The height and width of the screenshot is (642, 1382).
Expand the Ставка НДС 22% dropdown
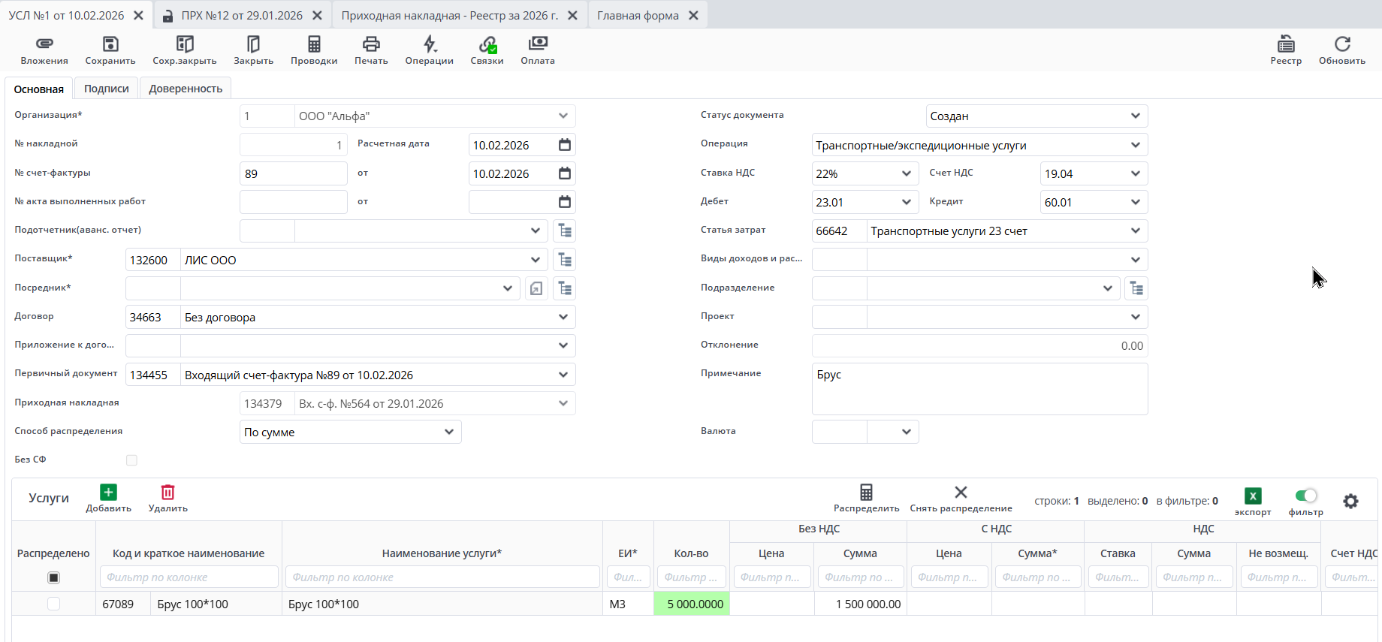coord(906,173)
